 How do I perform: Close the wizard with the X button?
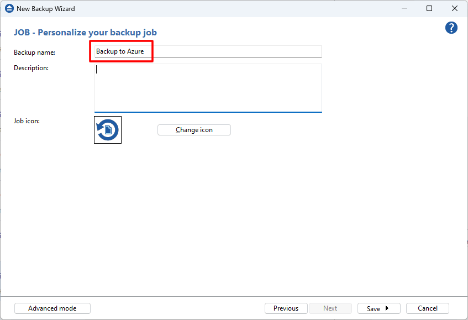455,8
